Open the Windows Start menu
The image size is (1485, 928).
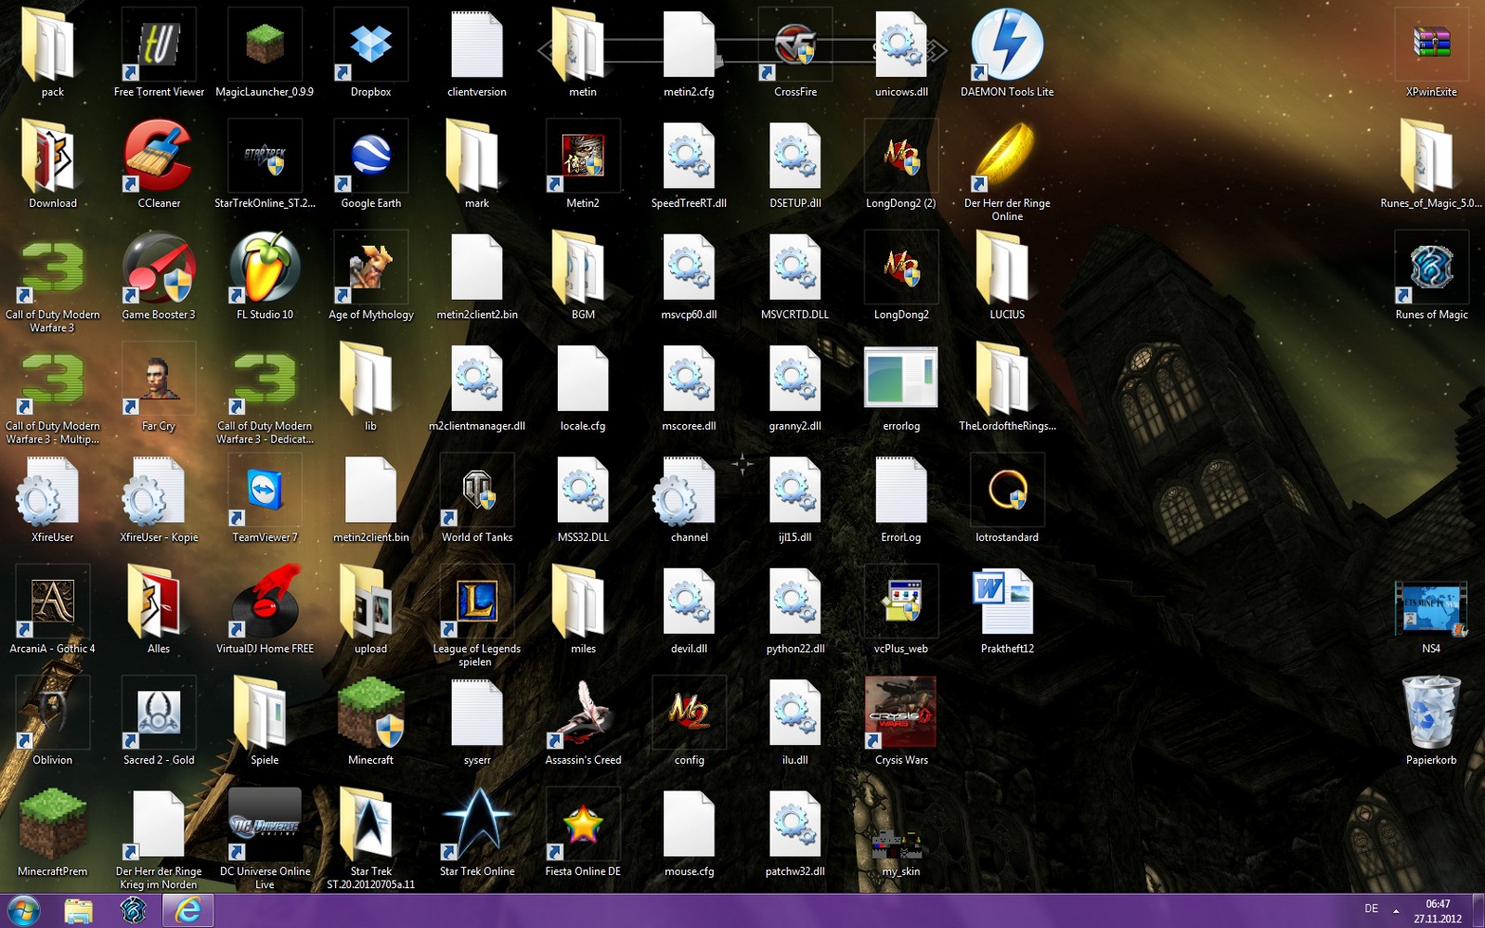pos(24,910)
